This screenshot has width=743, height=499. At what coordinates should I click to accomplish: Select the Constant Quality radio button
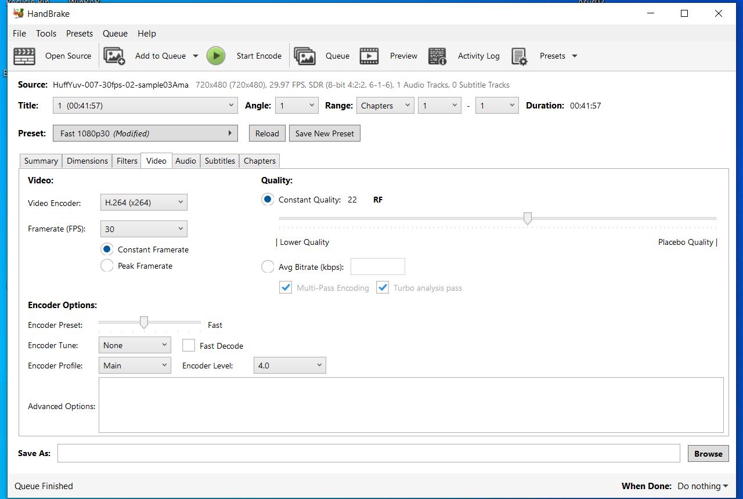click(x=268, y=200)
